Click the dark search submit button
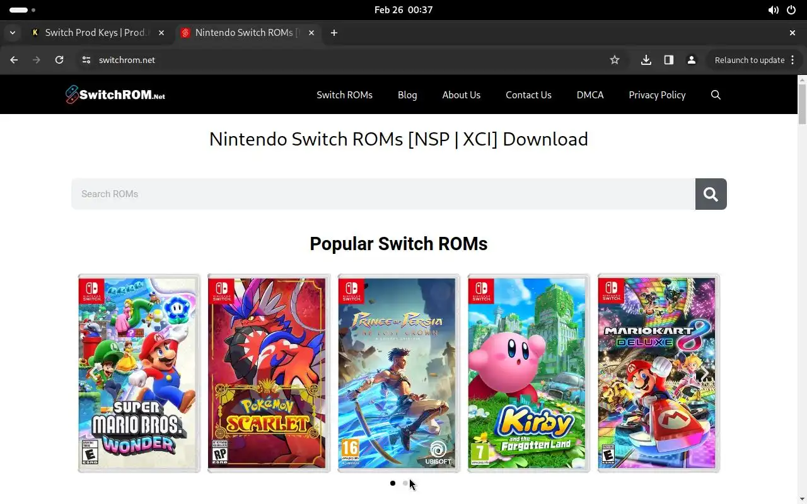807x504 pixels. (x=711, y=194)
